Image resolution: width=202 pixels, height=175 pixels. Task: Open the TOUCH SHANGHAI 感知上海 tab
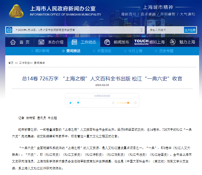click(149, 42)
